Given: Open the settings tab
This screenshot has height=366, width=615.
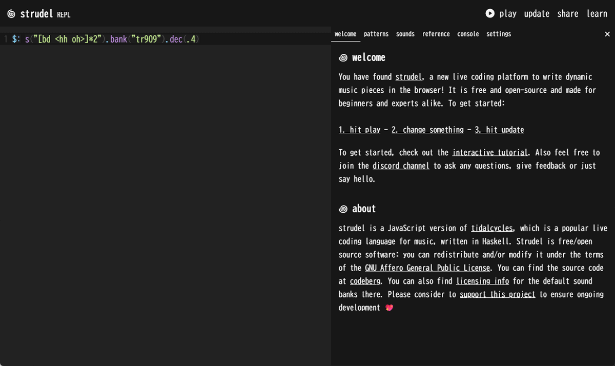Looking at the screenshot, I should (x=498, y=34).
